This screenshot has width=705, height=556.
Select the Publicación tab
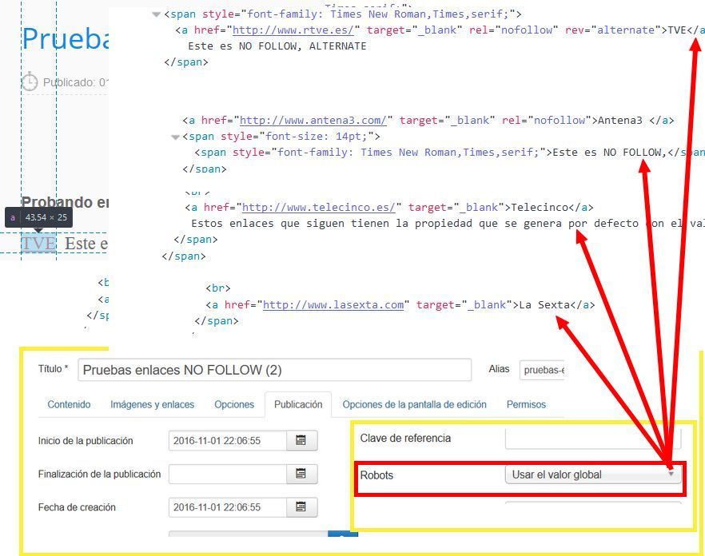[x=298, y=404]
